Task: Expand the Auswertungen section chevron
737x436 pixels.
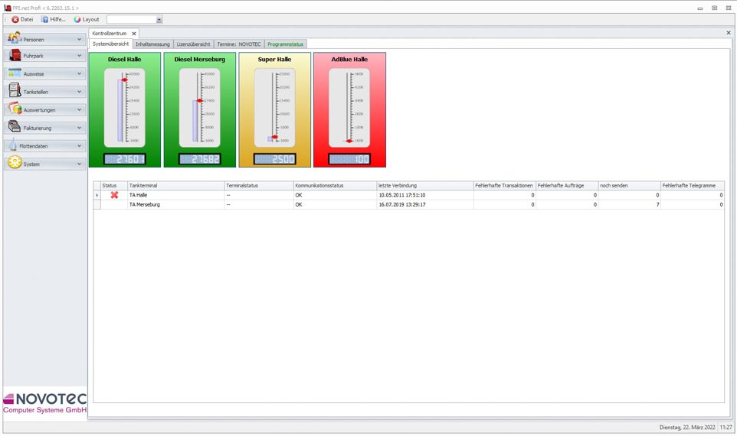Action: (79, 109)
